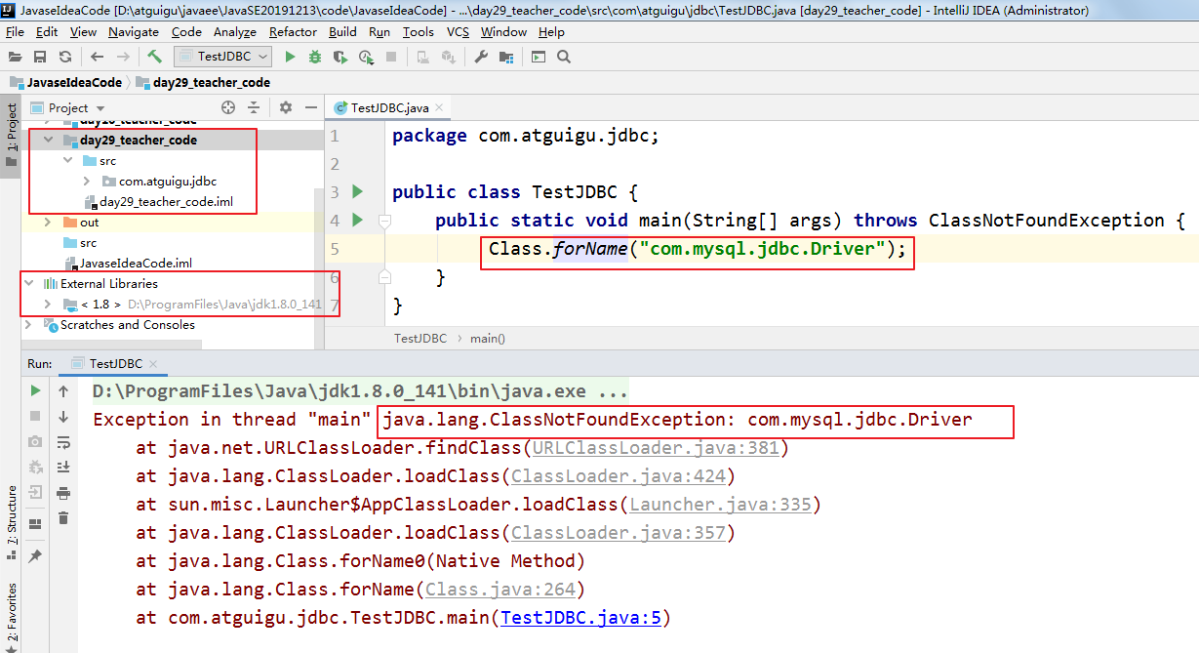
Task: Navigate Back using the toolbar arrow
Action: point(97,57)
